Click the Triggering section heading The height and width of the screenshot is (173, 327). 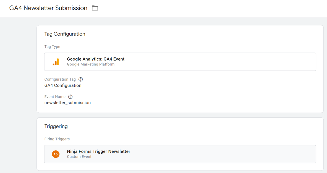[56, 126]
